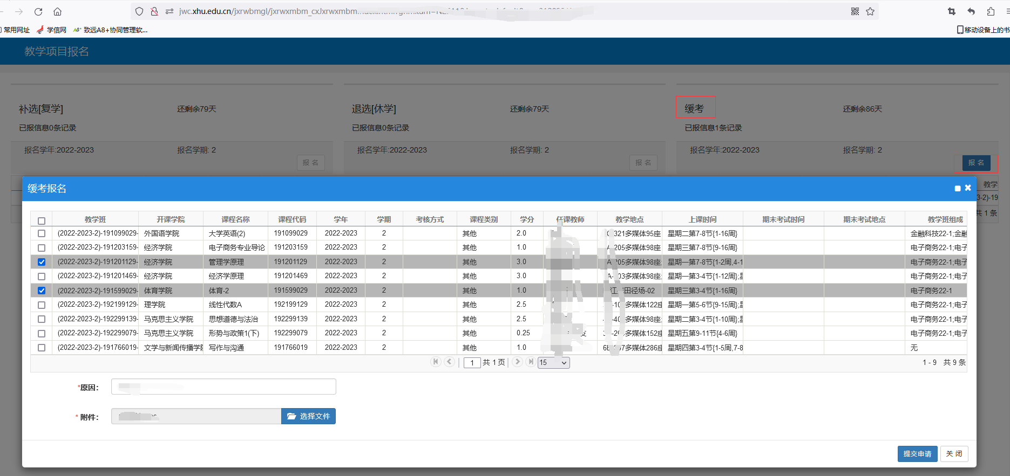This screenshot has height=476, width=1010.
Task: Click the browser reload icon
Action: point(38,11)
